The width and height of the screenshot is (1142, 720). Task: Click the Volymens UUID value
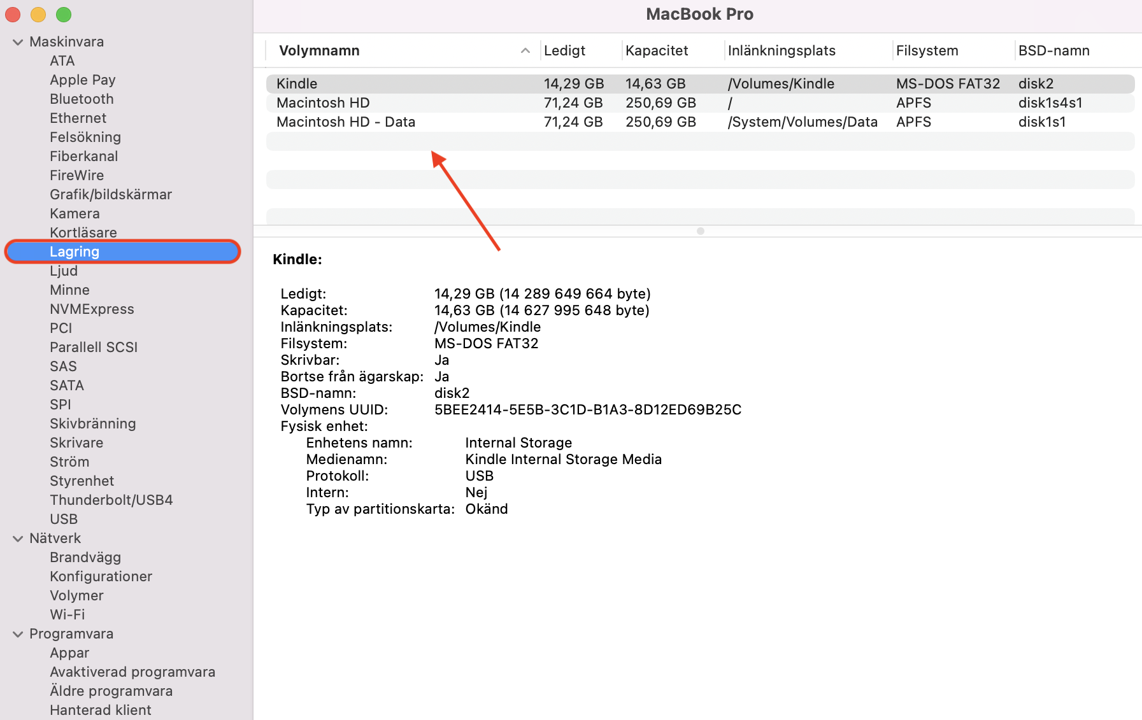(x=588, y=410)
